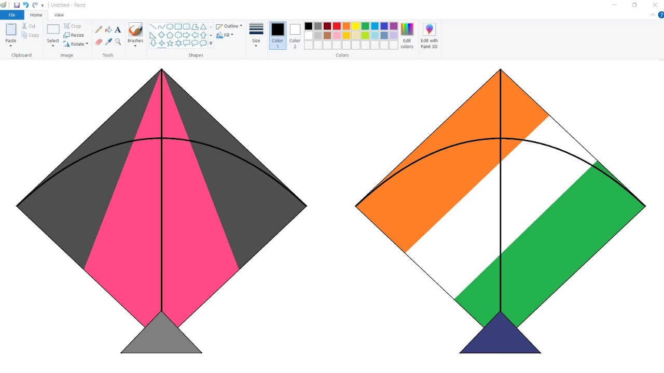Open the shape Outline dropdown
Image resolution: width=664 pixels, height=373 pixels.
click(229, 26)
